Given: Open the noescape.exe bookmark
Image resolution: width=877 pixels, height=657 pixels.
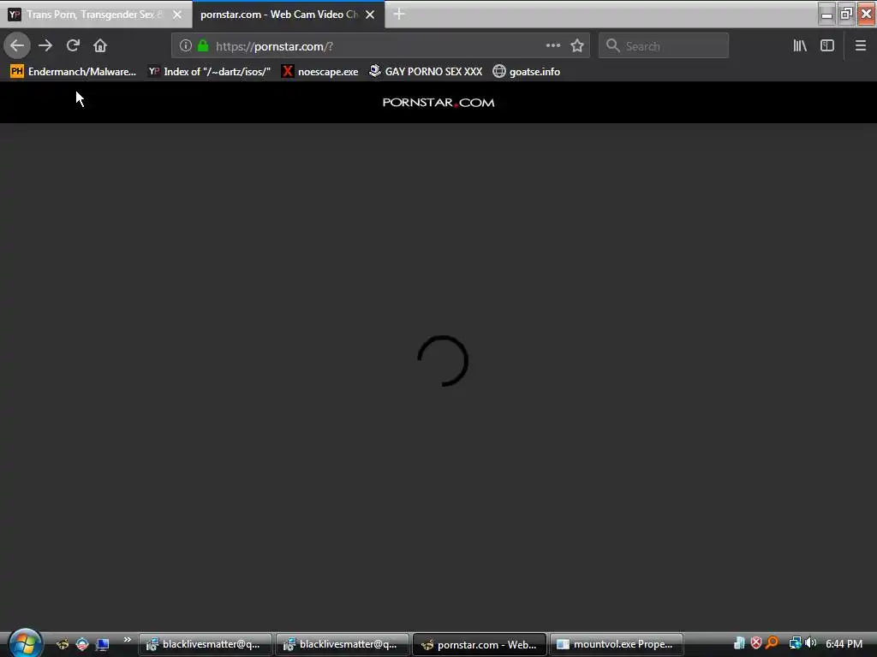Looking at the screenshot, I should coord(320,72).
